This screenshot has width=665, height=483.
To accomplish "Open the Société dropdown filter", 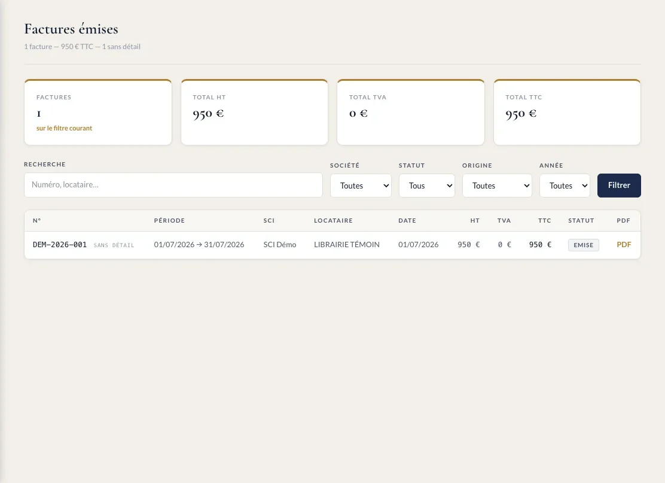I will (x=361, y=186).
